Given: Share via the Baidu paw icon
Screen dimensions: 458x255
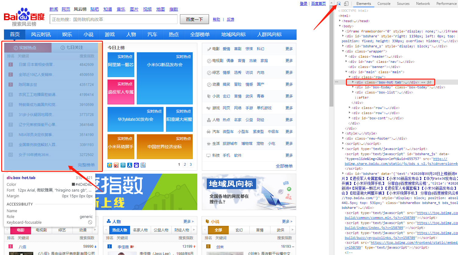Looking at the screenshot, I should [136, 165].
